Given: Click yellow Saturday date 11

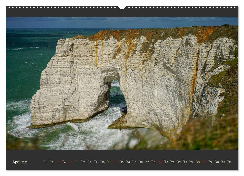Looking at the screenshot, I should click(109, 162).
